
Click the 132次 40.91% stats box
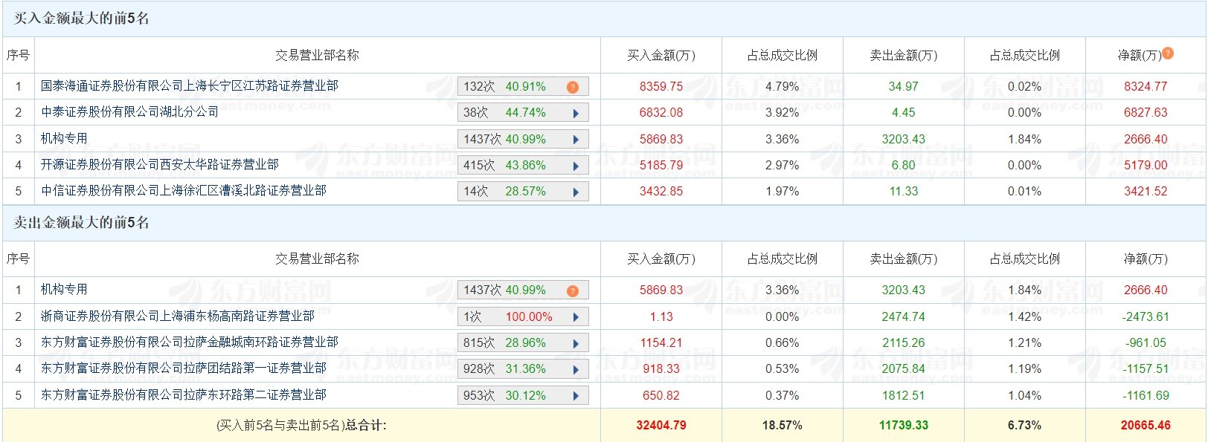(523, 87)
